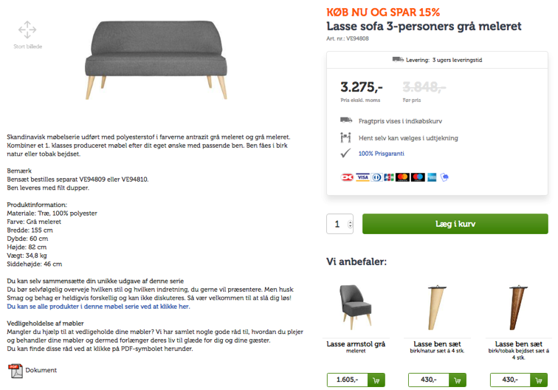Click the enlarge image arrows icon

click(27, 30)
